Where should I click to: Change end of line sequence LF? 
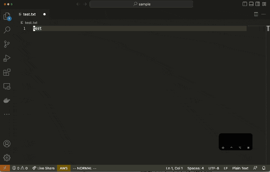click(226, 168)
